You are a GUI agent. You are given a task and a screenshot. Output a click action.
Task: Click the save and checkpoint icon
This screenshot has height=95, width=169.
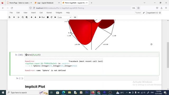[10, 17]
